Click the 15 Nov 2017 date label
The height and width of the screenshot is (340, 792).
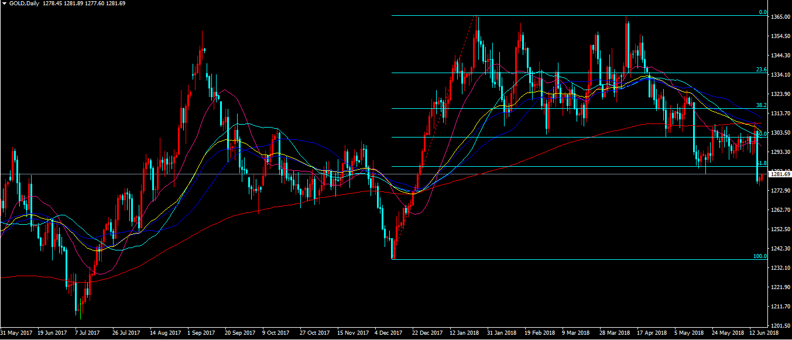(x=353, y=333)
